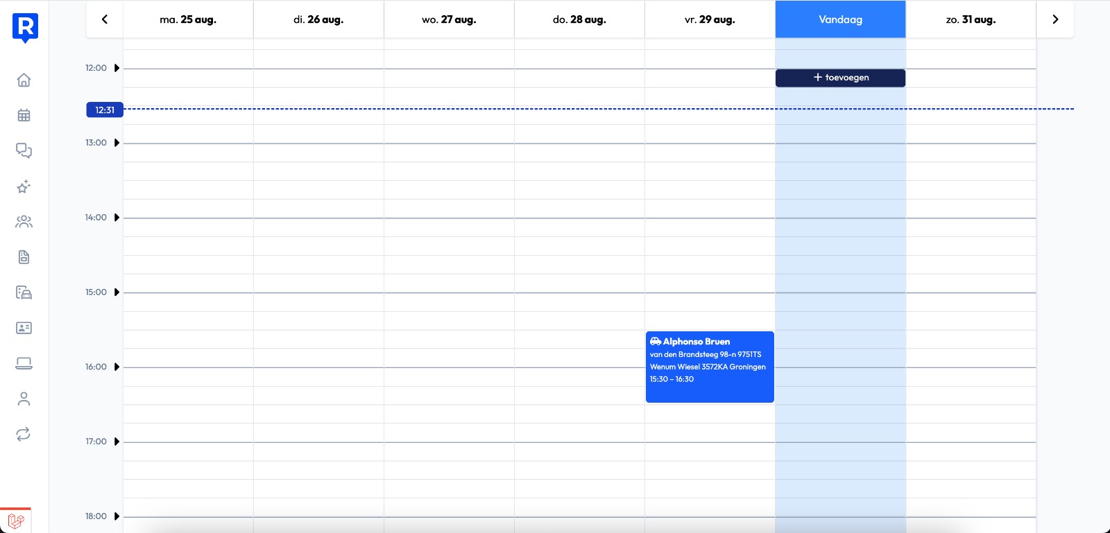
Task: Open the home icon in sidebar
Action: pos(24,80)
